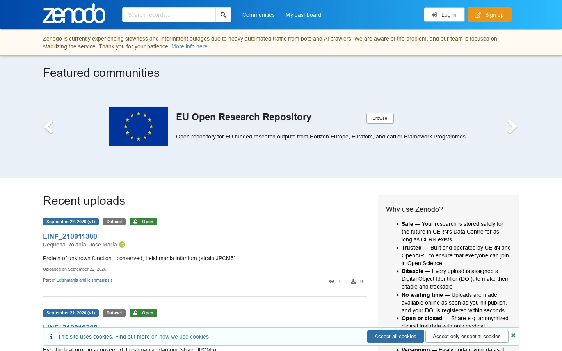Accept only essential cookies

point(467,336)
